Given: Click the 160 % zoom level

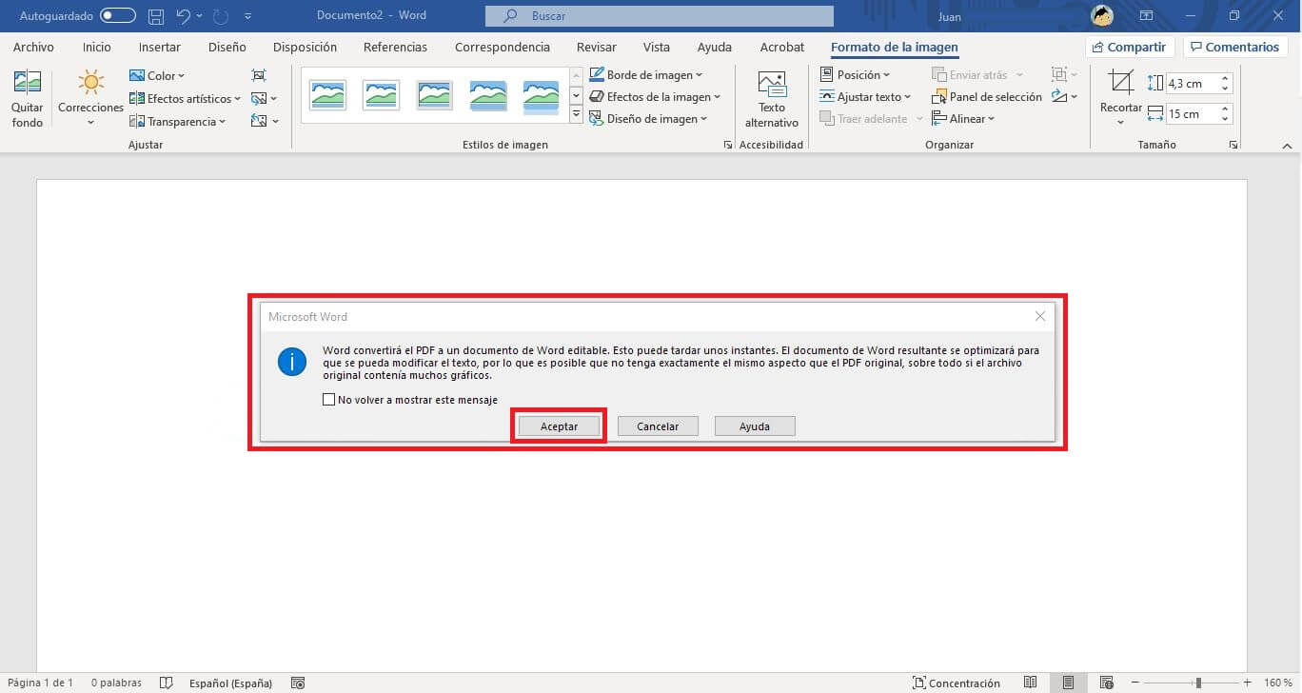Looking at the screenshot, I should click(x=1278, y=683).
